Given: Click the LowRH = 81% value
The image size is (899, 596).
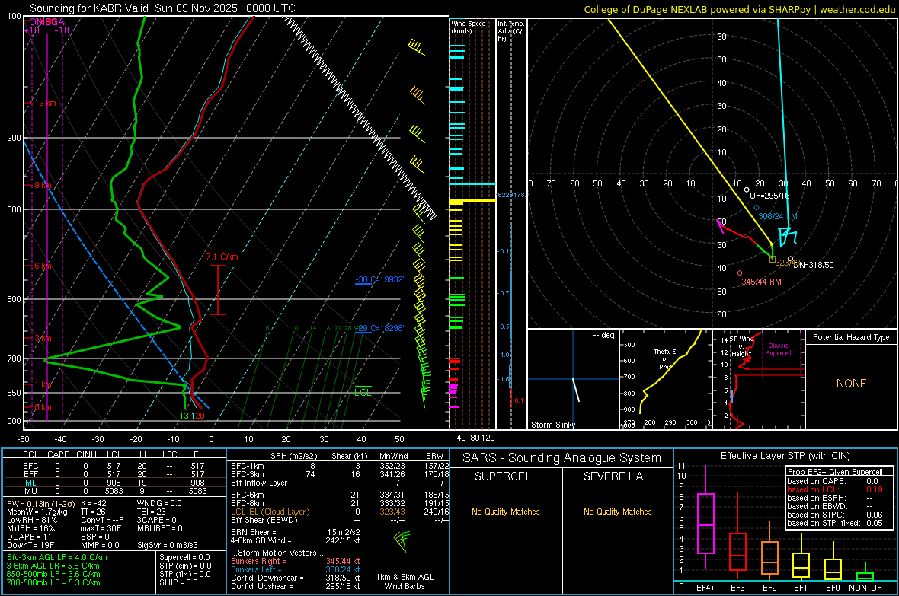Looking at the screenshot, I should pos(31,521).
